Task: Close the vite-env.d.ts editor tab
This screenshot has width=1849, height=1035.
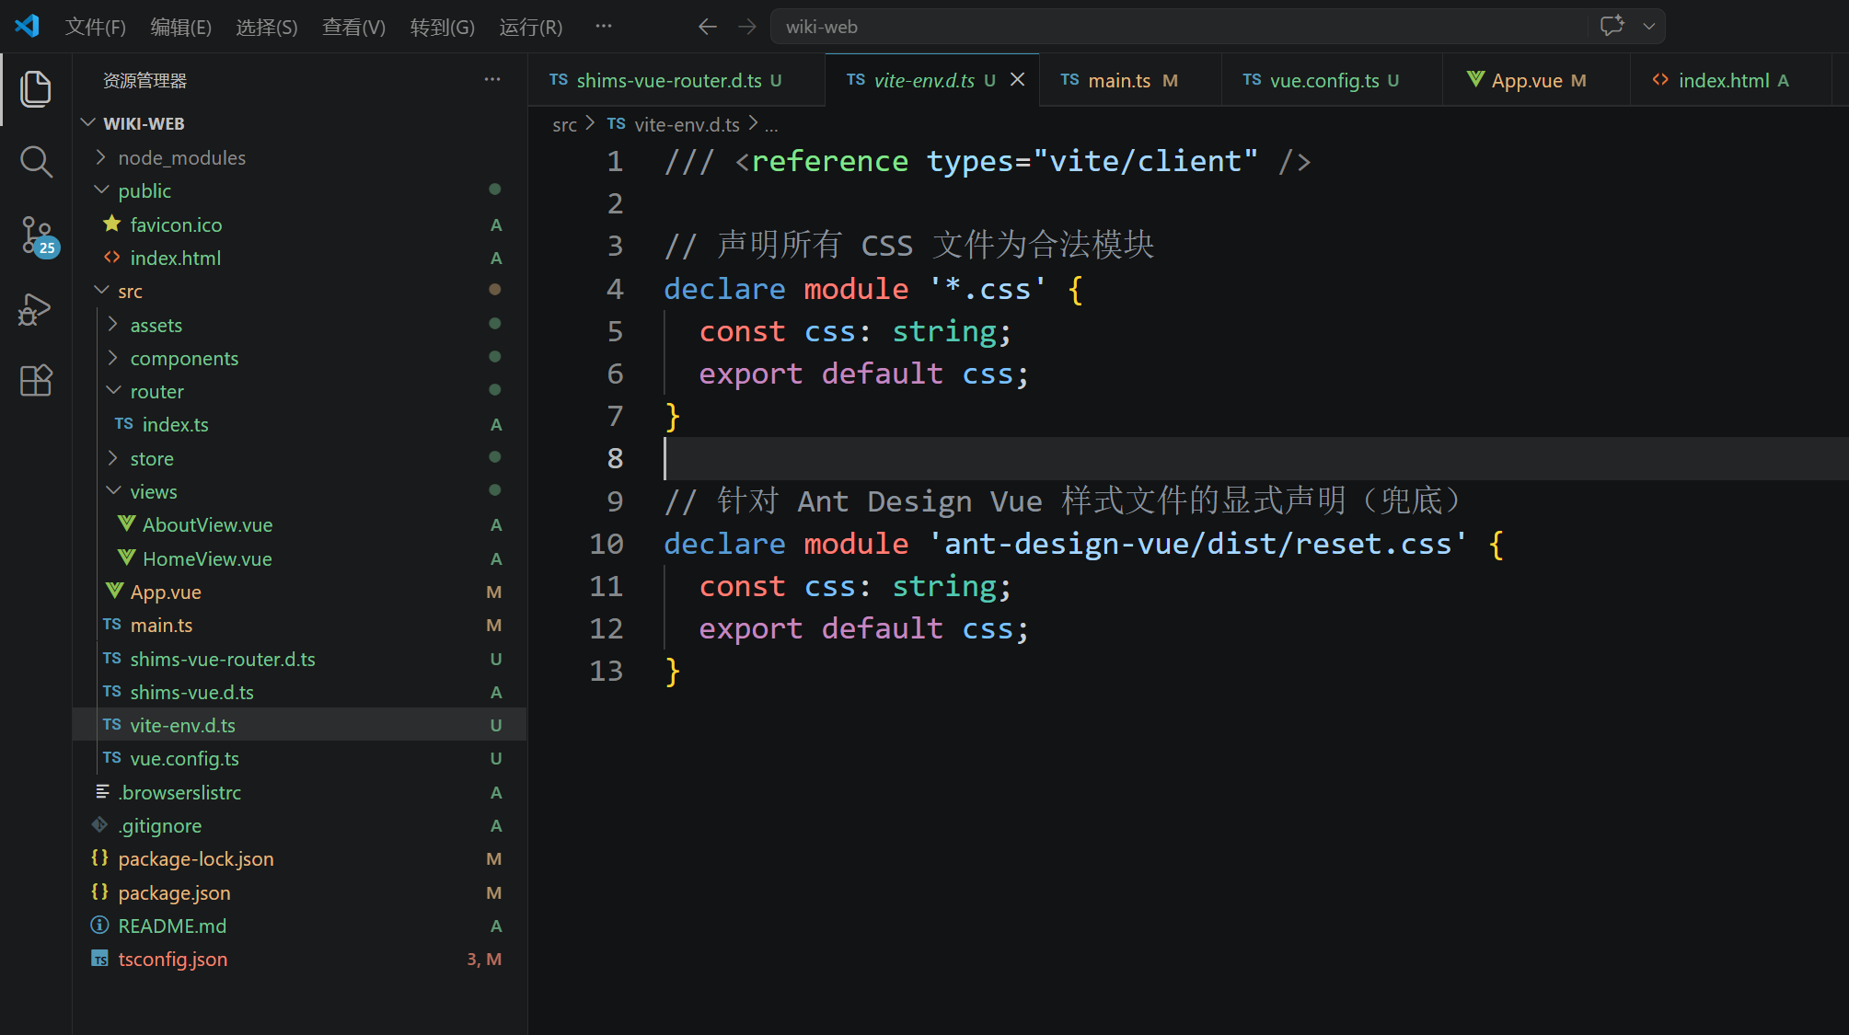Action: pos(1018,80)
